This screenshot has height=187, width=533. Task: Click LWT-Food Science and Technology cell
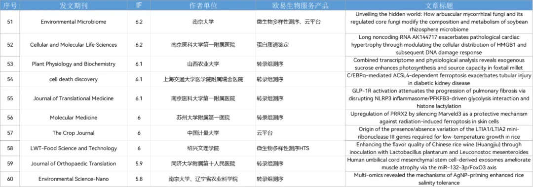click(x=74, y=149)
